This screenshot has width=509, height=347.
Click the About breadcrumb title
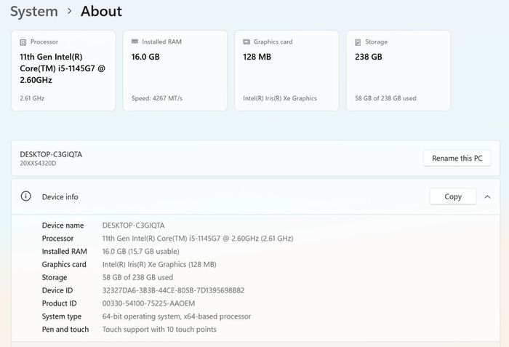click(101, 12)
